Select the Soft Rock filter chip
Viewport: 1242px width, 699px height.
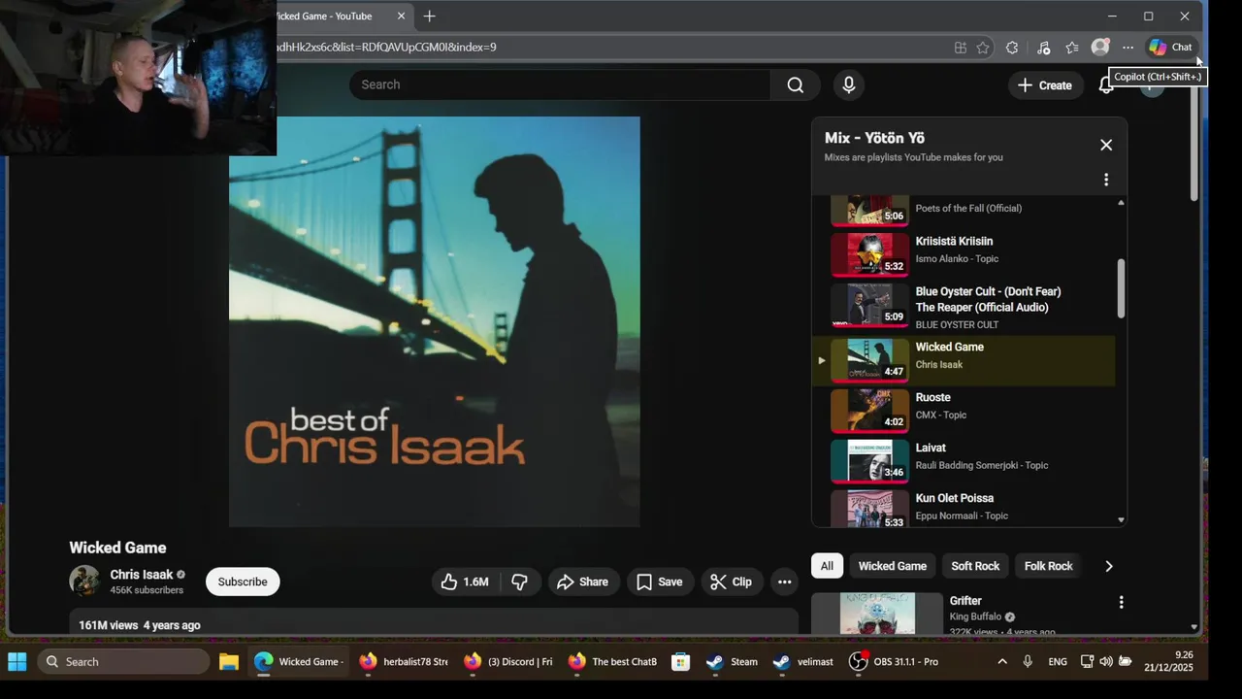[975, 566]
